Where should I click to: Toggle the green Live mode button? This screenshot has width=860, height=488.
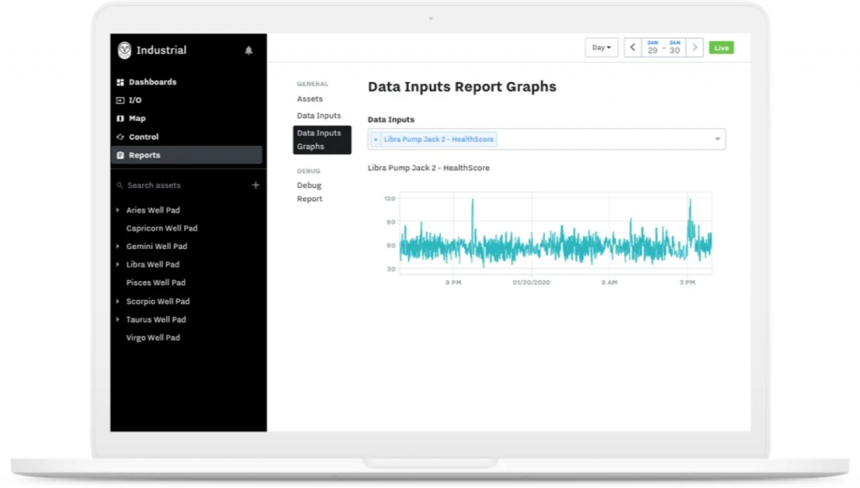point(721,48)
